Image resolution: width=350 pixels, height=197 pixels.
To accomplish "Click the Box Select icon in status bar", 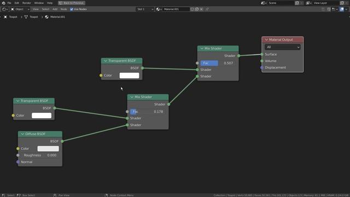I will [x=19, y=195].
